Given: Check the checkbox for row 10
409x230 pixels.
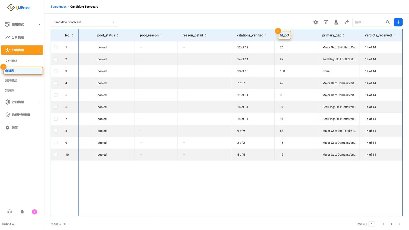Looking at the screenshot, I should pyautogui.click(x=56, y=155).
